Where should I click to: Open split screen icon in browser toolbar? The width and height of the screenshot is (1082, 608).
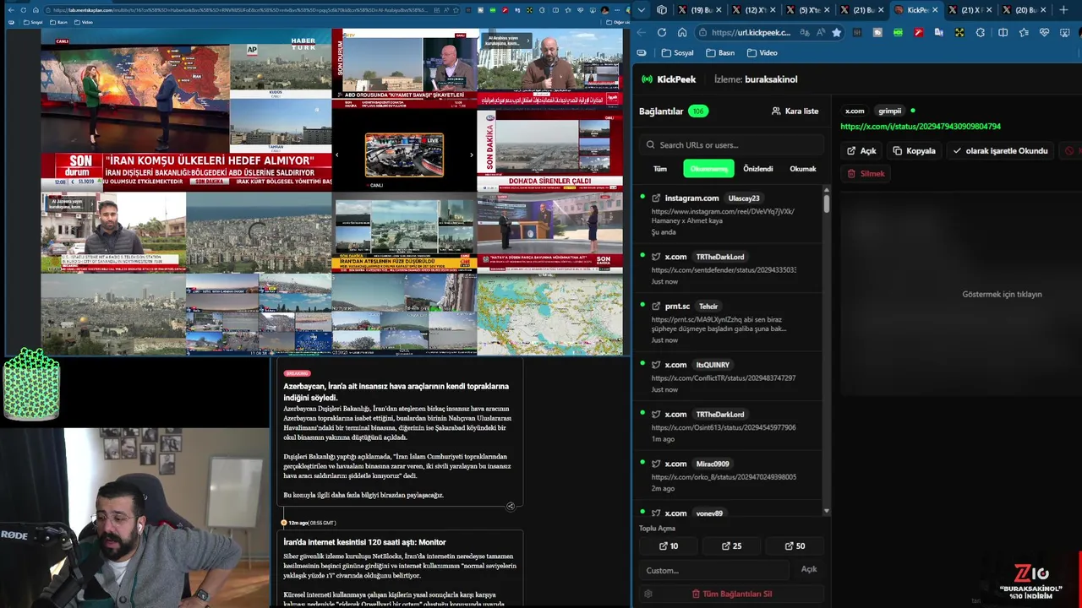[1003, 32]
